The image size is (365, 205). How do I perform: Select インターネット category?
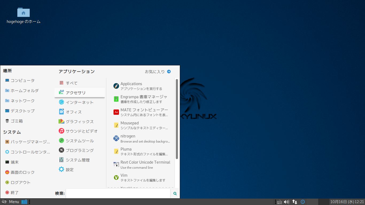[x=80, y=102]
